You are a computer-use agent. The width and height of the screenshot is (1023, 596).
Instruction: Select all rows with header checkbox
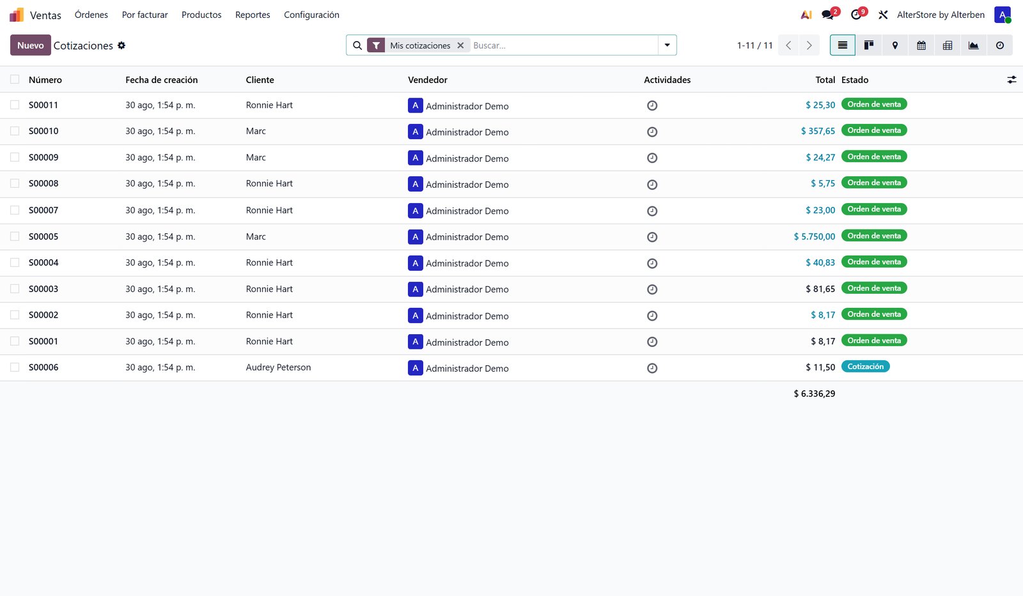tap(15, 79)
